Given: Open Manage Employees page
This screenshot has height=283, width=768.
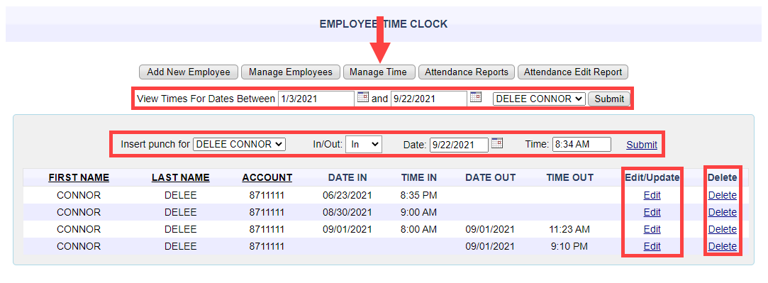Looking at the screenshot, I should (x=291, y=72).
